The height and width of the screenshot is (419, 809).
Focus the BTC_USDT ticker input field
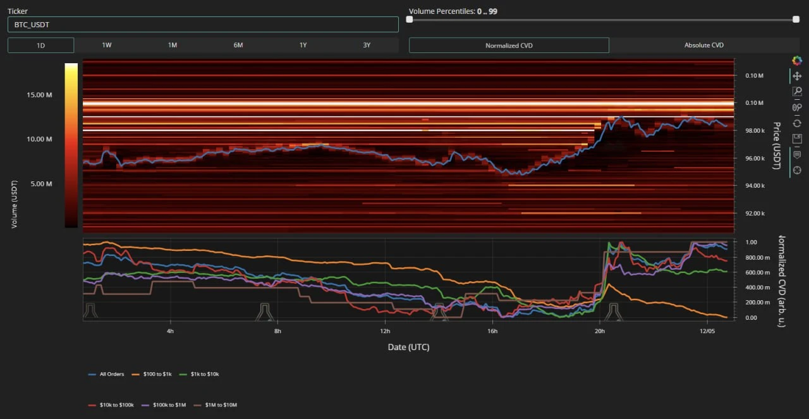[203, 24]
